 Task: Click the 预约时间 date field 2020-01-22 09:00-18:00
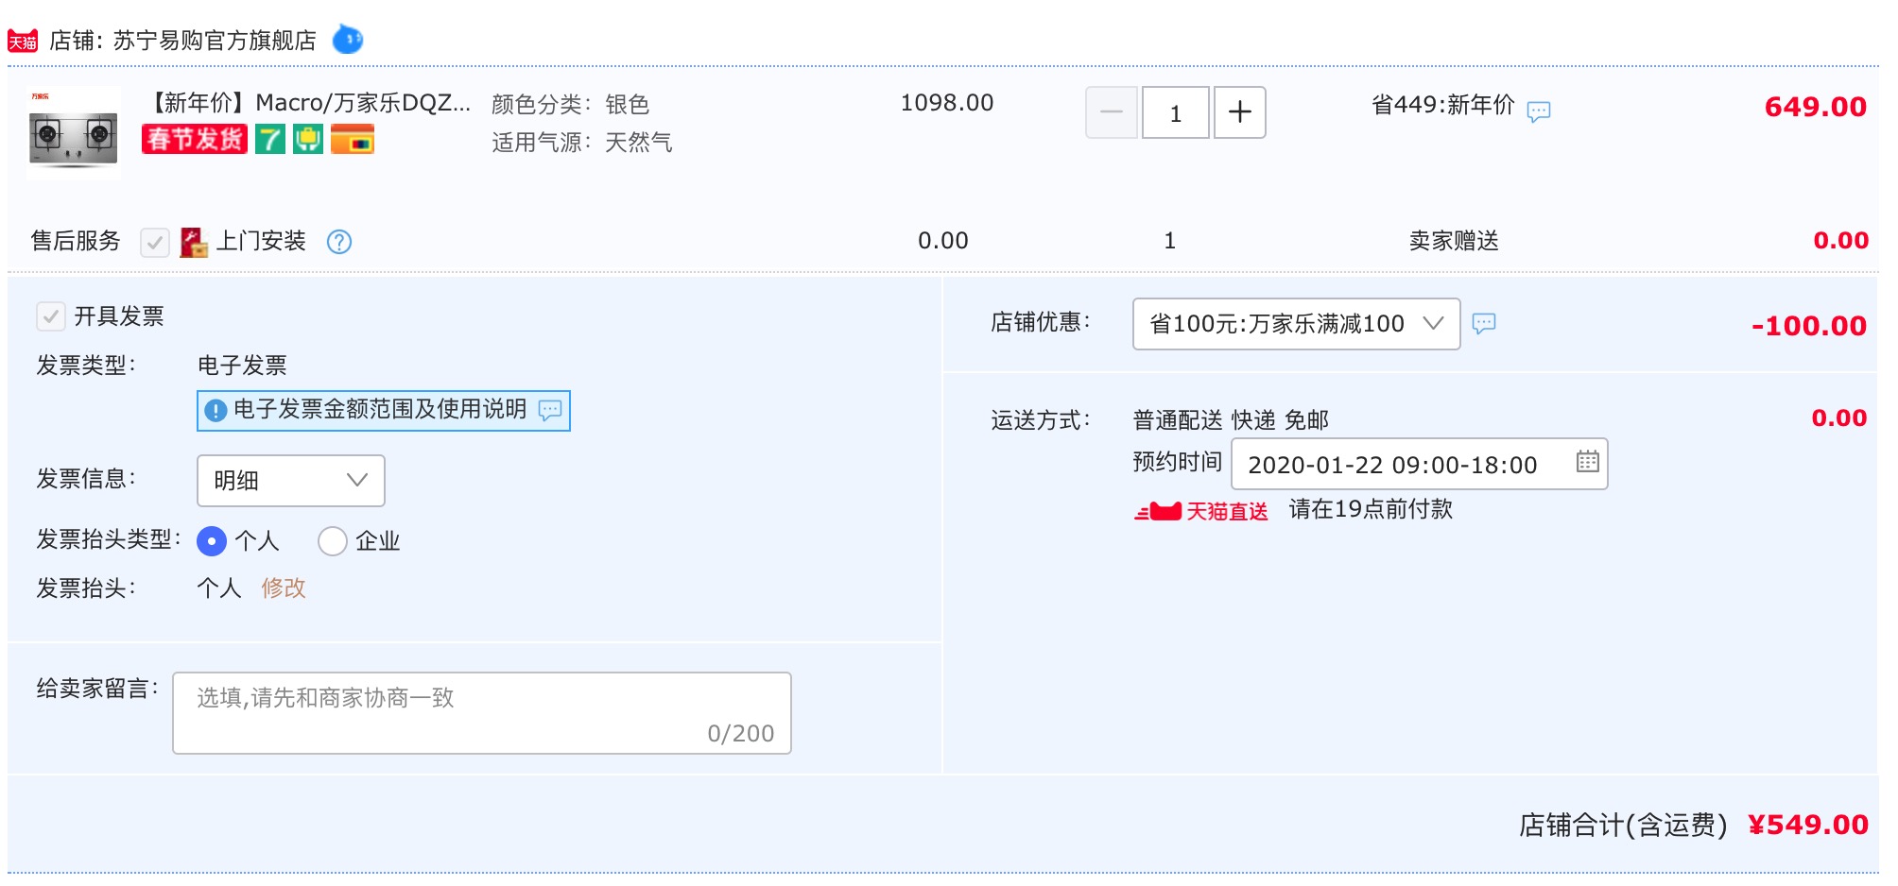(x=1419, y=464)
